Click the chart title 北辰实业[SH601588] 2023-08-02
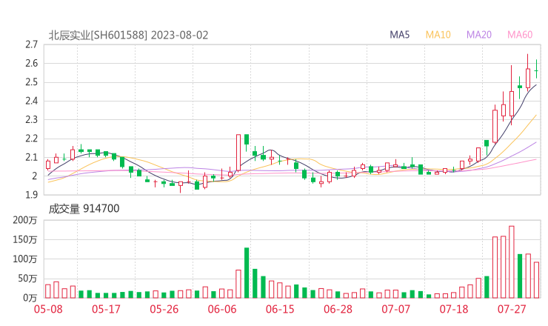Screen dimensions: 548x326 point(128,35)
